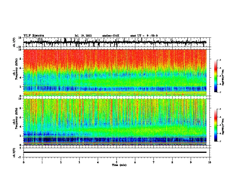Click the time axis tick label "1"

pyautogui.click(x=42, y=162)
